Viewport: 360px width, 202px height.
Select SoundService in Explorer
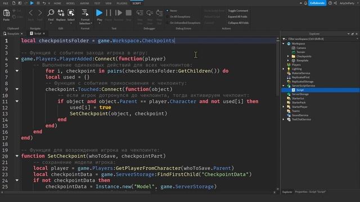coord(300,115)
